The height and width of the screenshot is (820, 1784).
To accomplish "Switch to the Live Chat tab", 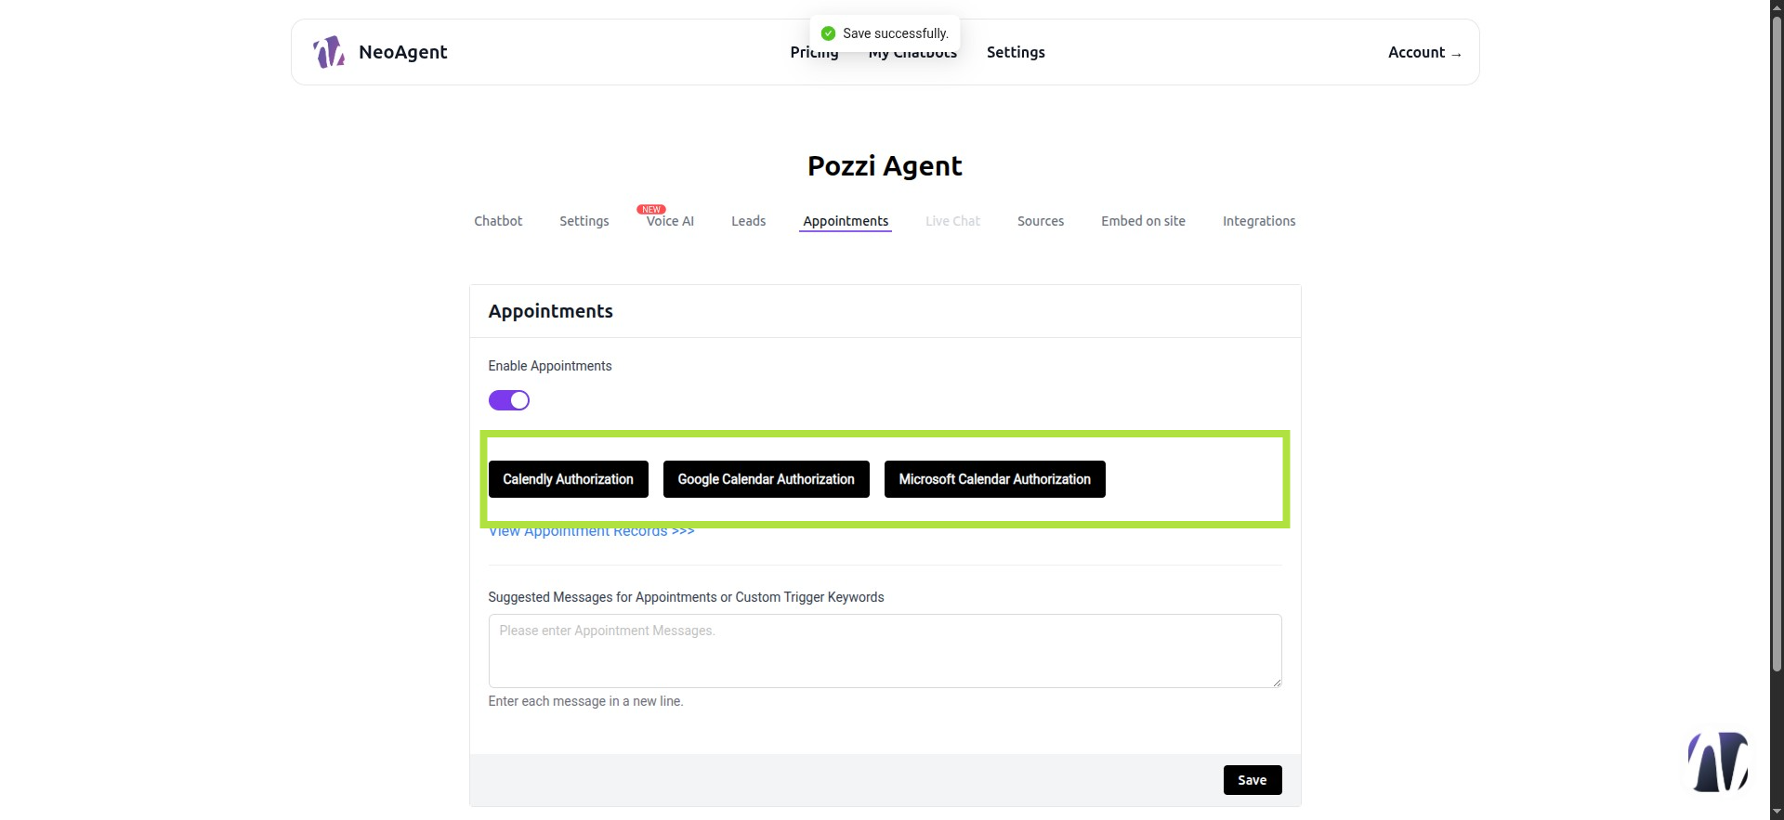I will 952,221.
